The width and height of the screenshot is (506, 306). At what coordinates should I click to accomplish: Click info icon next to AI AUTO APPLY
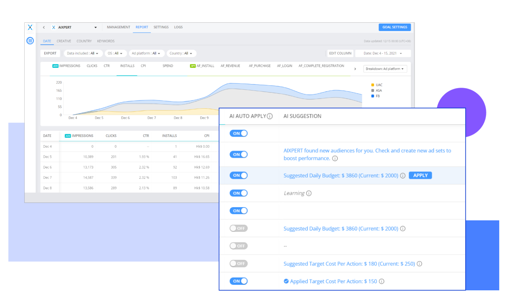[270, 116]
